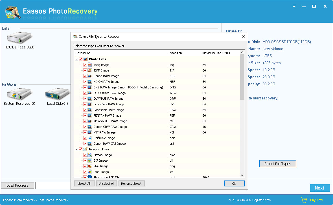Click the Buy Now shopping cart icon
Image resolution: width=333 pixels, height=205 pixels.
click(304, 200)
